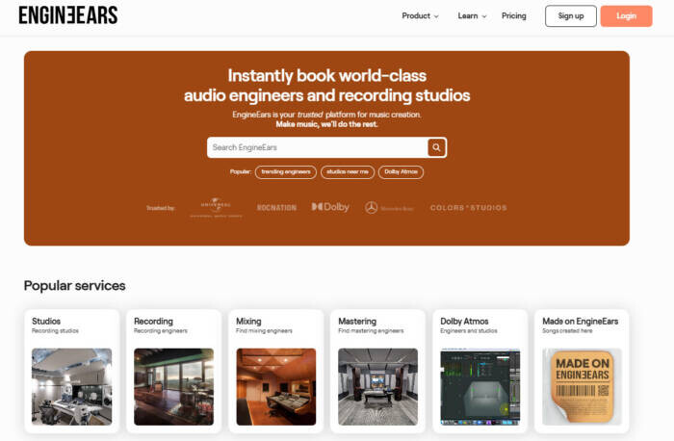Select the Dolby Atmos popular tag
The width and height of the screenshot is (674, 441).
401,172
